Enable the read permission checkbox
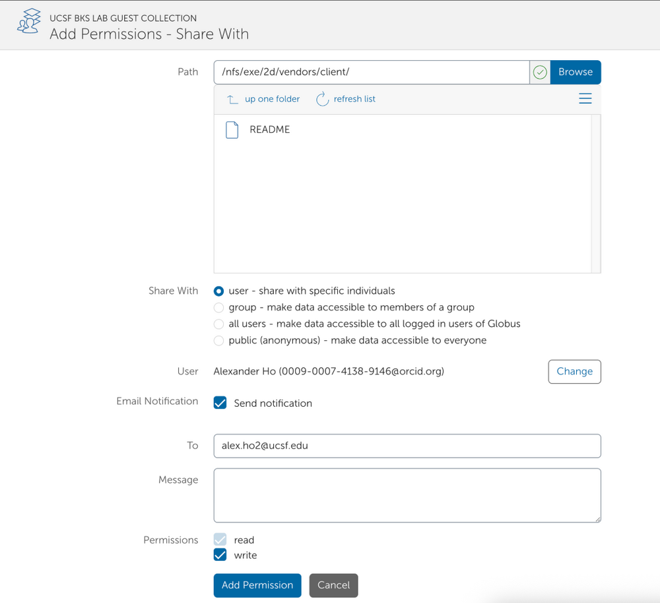The width and height of the screenshot is (660, 603). coord(220,539)
